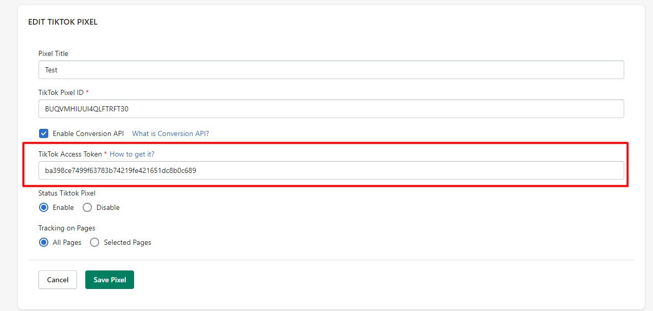Image resolution: width=653 pixels, height=311 pixels.
Task: Choose Selected Pages tracking option
Action: pos(95,242)
